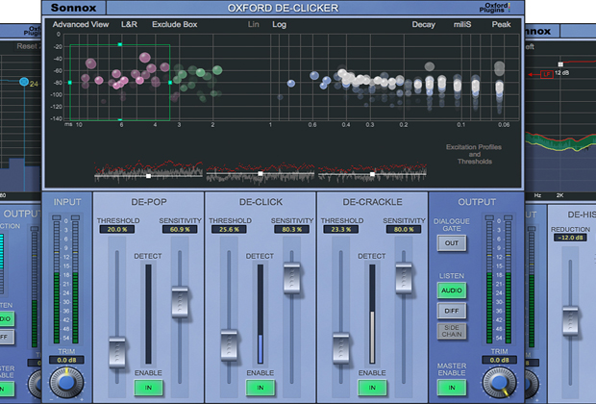Toggle the Dialogue Gate OUT button

click(451, 243)
